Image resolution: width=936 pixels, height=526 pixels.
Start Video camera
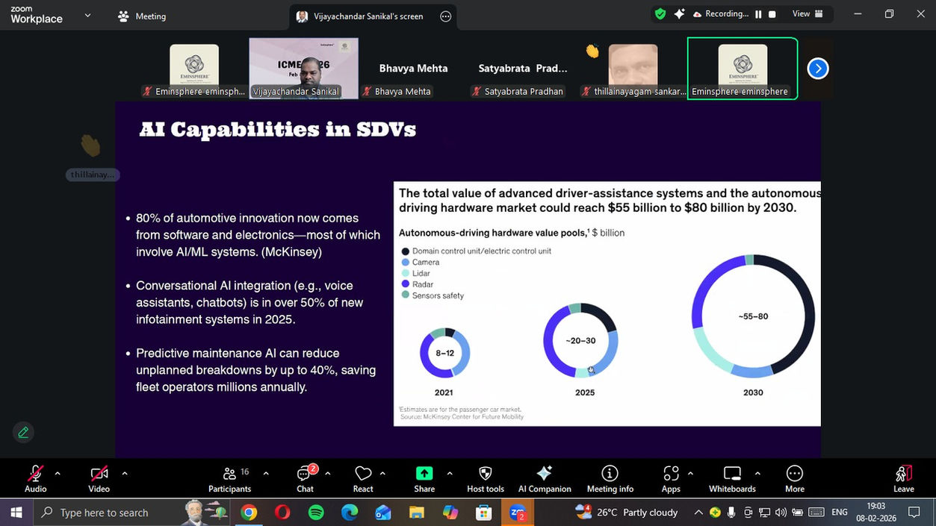(x=99, y=479)
